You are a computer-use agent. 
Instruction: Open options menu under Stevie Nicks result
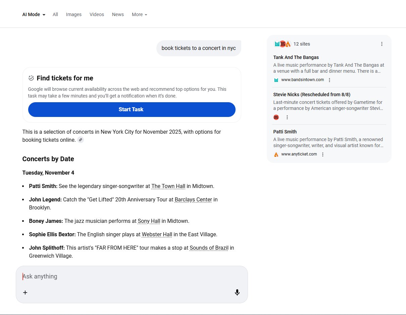pyautogui.click(x=287, y=117)
